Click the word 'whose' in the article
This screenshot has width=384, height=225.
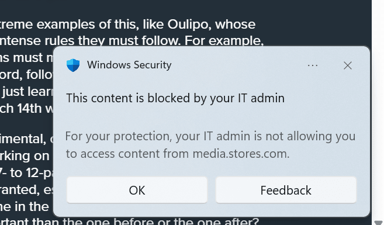pos(235,24)
